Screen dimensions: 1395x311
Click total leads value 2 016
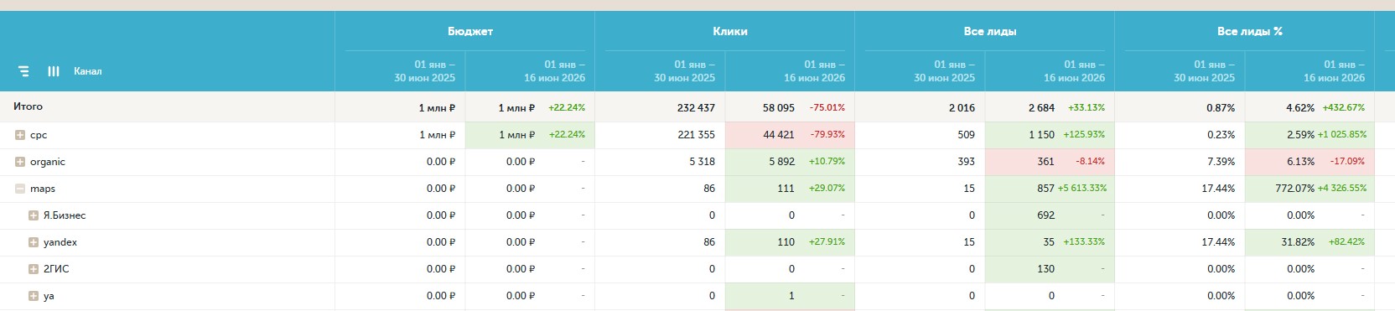tap(962, 108)
